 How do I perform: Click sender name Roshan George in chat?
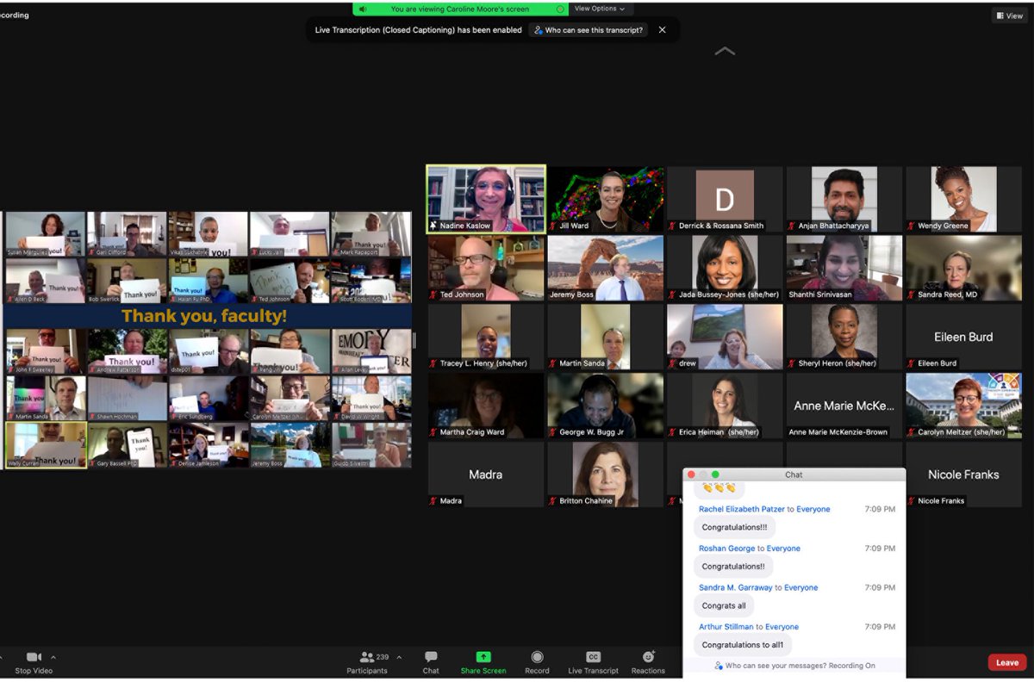pyautogui.click(x=726, y=549)
